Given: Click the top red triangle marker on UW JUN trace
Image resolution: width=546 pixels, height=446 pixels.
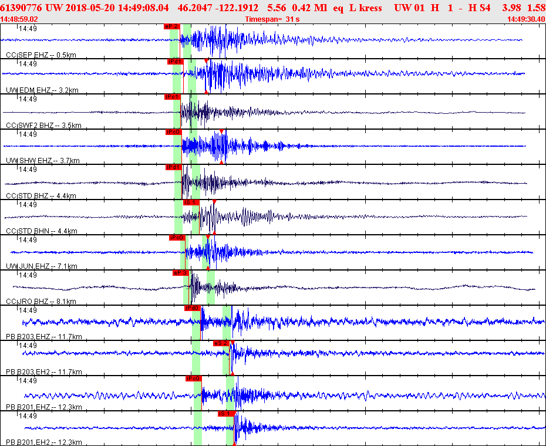Looking at the screenshot, I should tap(208, 237).
